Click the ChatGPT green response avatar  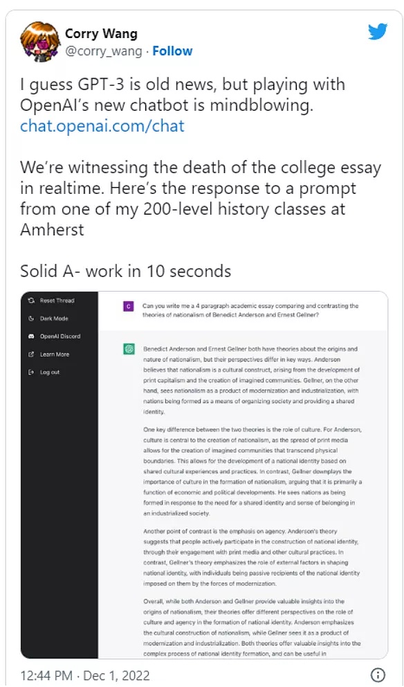tap(129, 349)
